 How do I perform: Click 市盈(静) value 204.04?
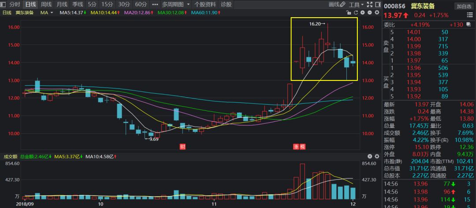pyautogui.click(x=420, y=161)
